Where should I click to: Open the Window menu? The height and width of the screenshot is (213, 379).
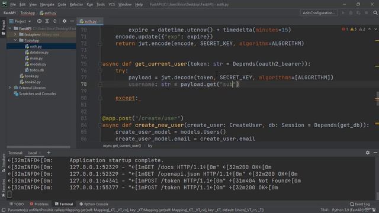click(x=125, y=4)
